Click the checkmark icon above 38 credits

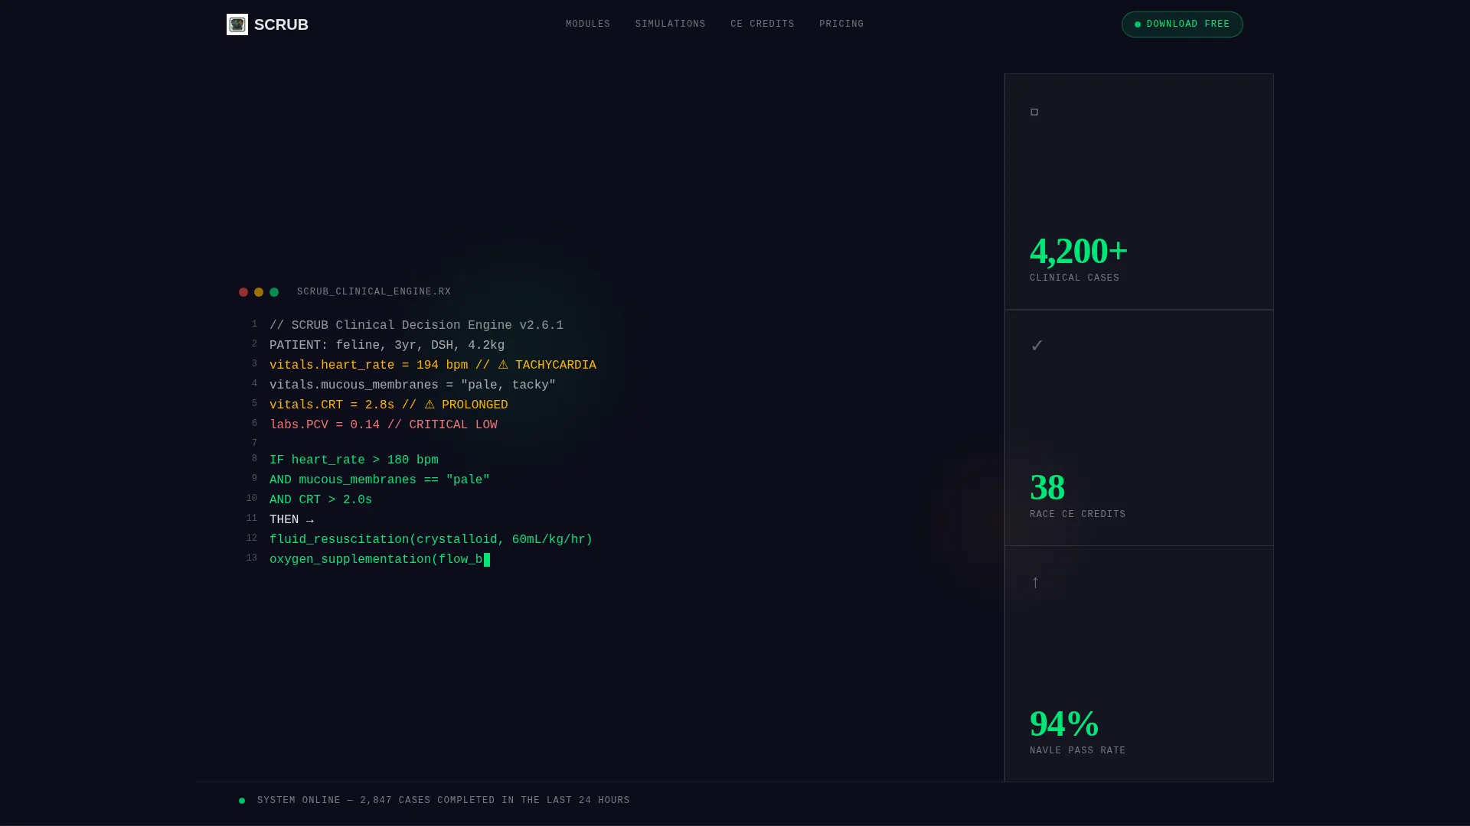click(x=1037, y=346)
